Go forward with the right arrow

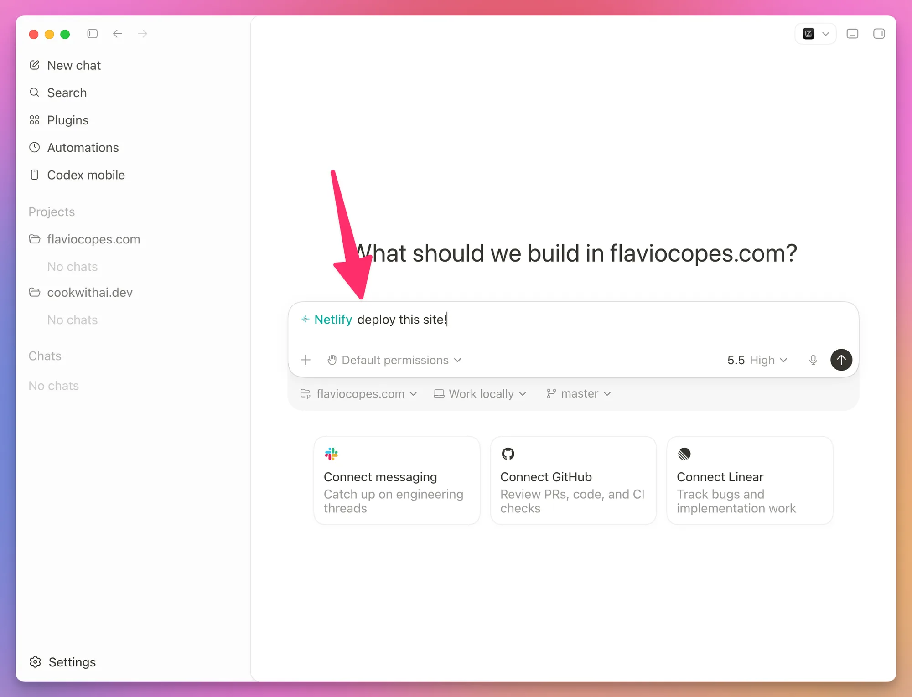click(143, 34)
